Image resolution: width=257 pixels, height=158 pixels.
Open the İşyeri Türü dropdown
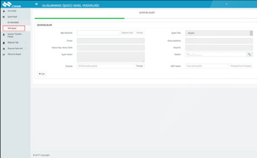(219, 33)
